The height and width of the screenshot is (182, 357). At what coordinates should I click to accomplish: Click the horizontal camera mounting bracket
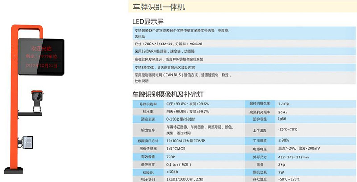[33, 114]
